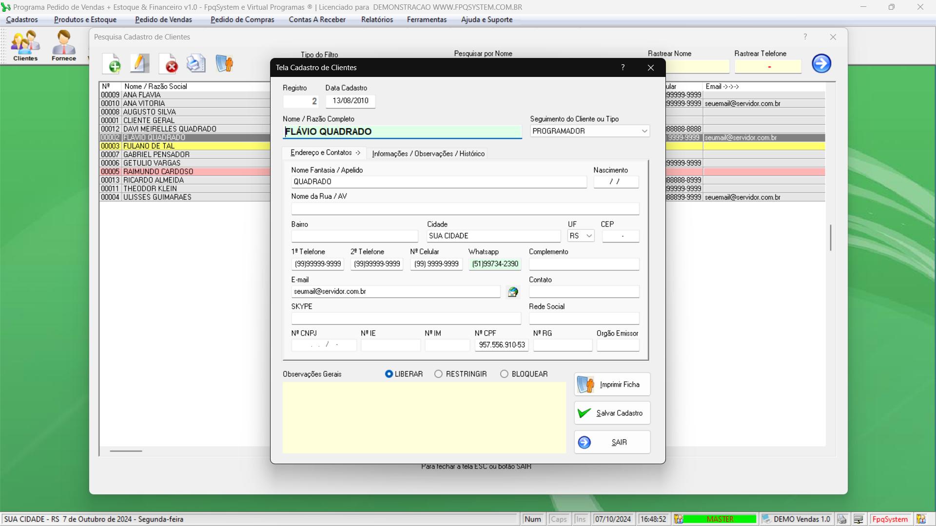Select the RESTRINGIR radio option

coord(439,374)
